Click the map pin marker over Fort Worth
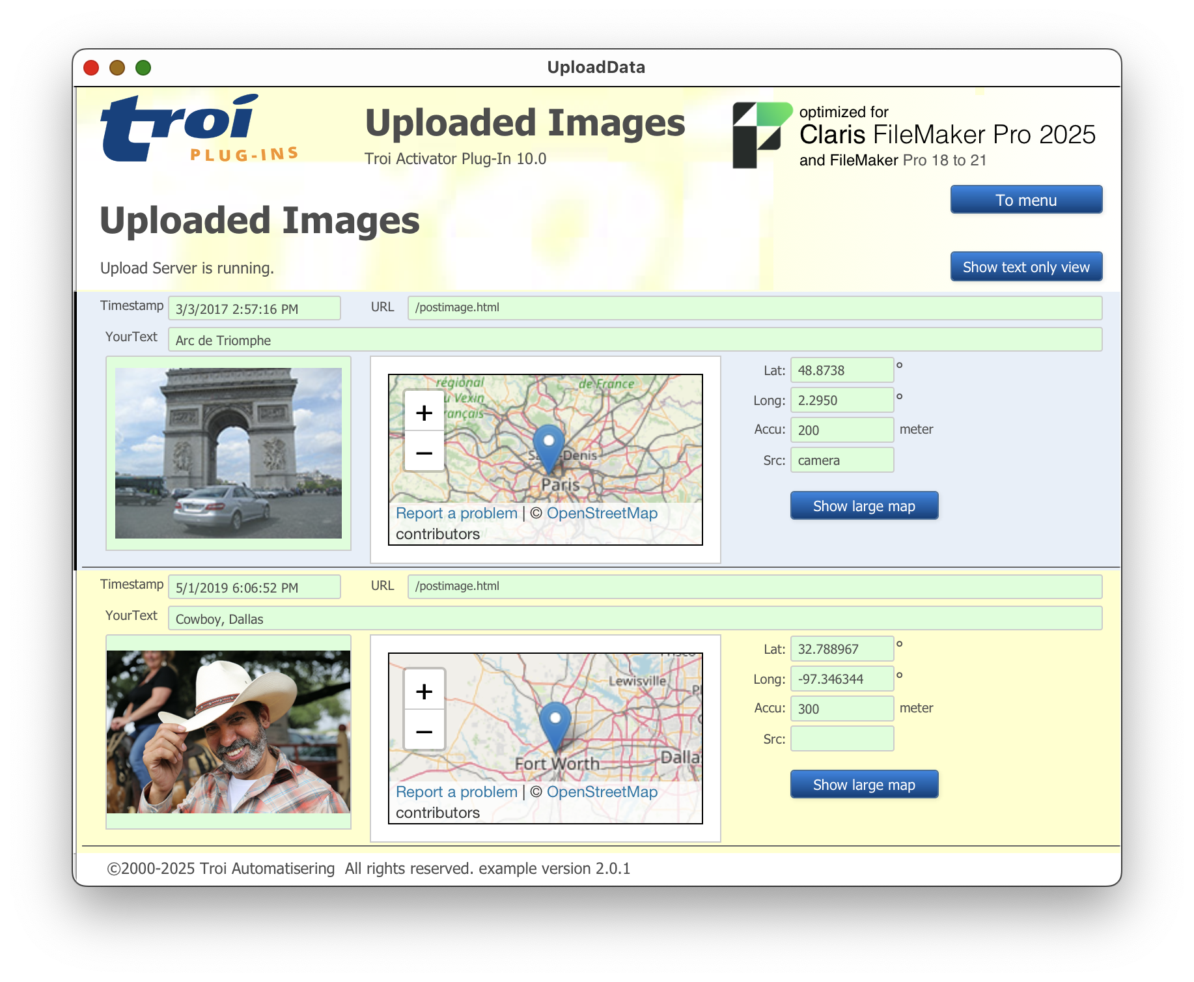The width and height of the screenshot is (1194, 982). (x=555, y=726)
